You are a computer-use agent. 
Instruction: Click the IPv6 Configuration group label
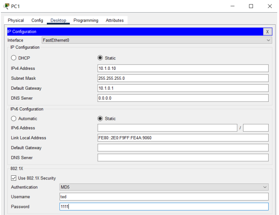click(27, 109)
